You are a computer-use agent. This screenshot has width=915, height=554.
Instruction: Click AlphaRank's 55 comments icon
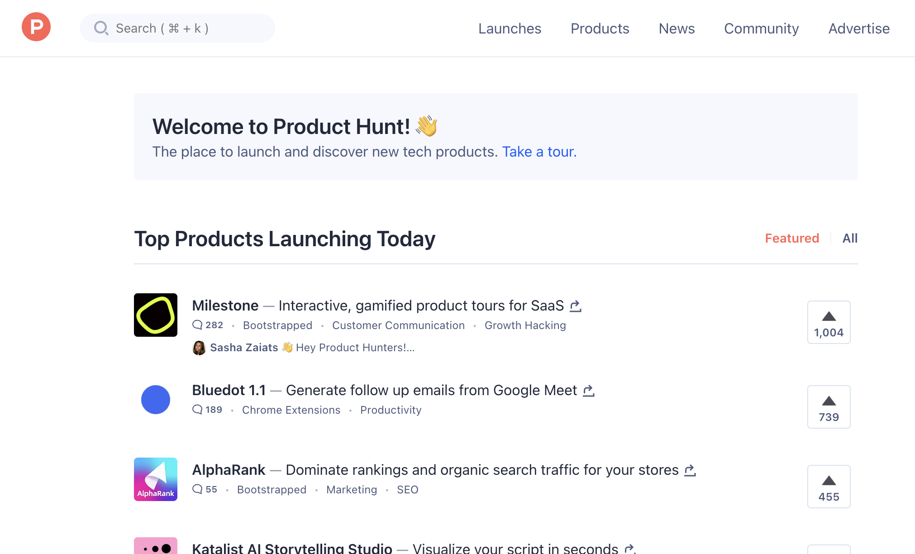pos(197,489)
